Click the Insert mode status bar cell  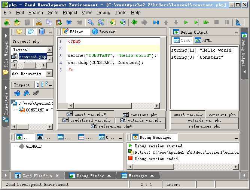(x=179, y=184)
